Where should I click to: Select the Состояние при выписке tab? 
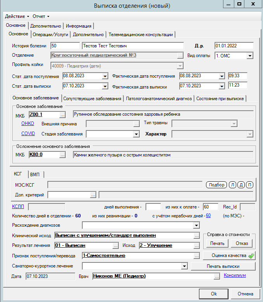[220, 99]
